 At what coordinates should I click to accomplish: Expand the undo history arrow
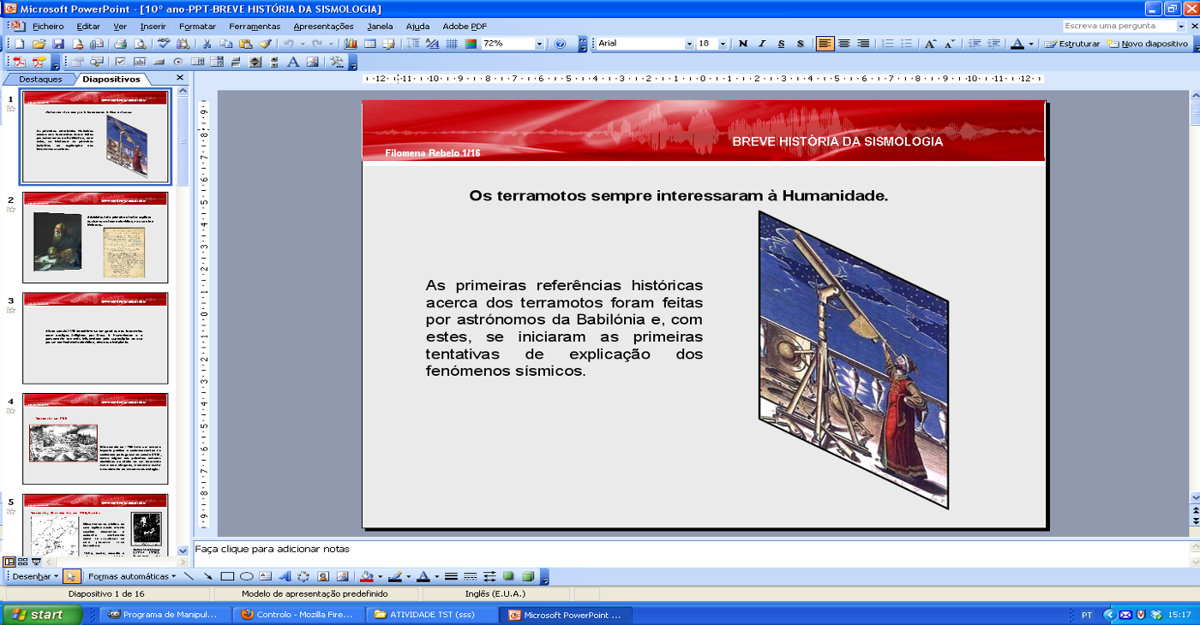click(303, 44)
